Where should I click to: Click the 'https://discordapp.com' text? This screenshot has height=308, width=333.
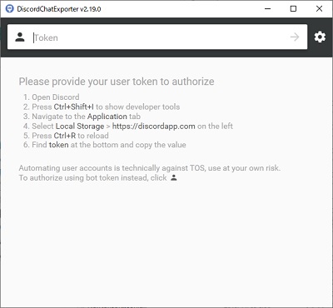pyautogui.click(x=153, y=126)
